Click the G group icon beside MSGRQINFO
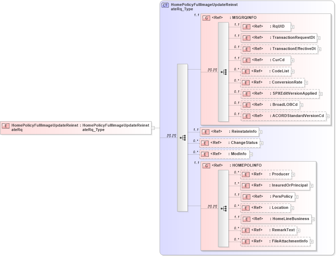 tap(206, 18)
